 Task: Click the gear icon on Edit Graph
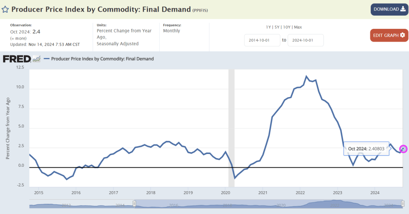(402, 35)
